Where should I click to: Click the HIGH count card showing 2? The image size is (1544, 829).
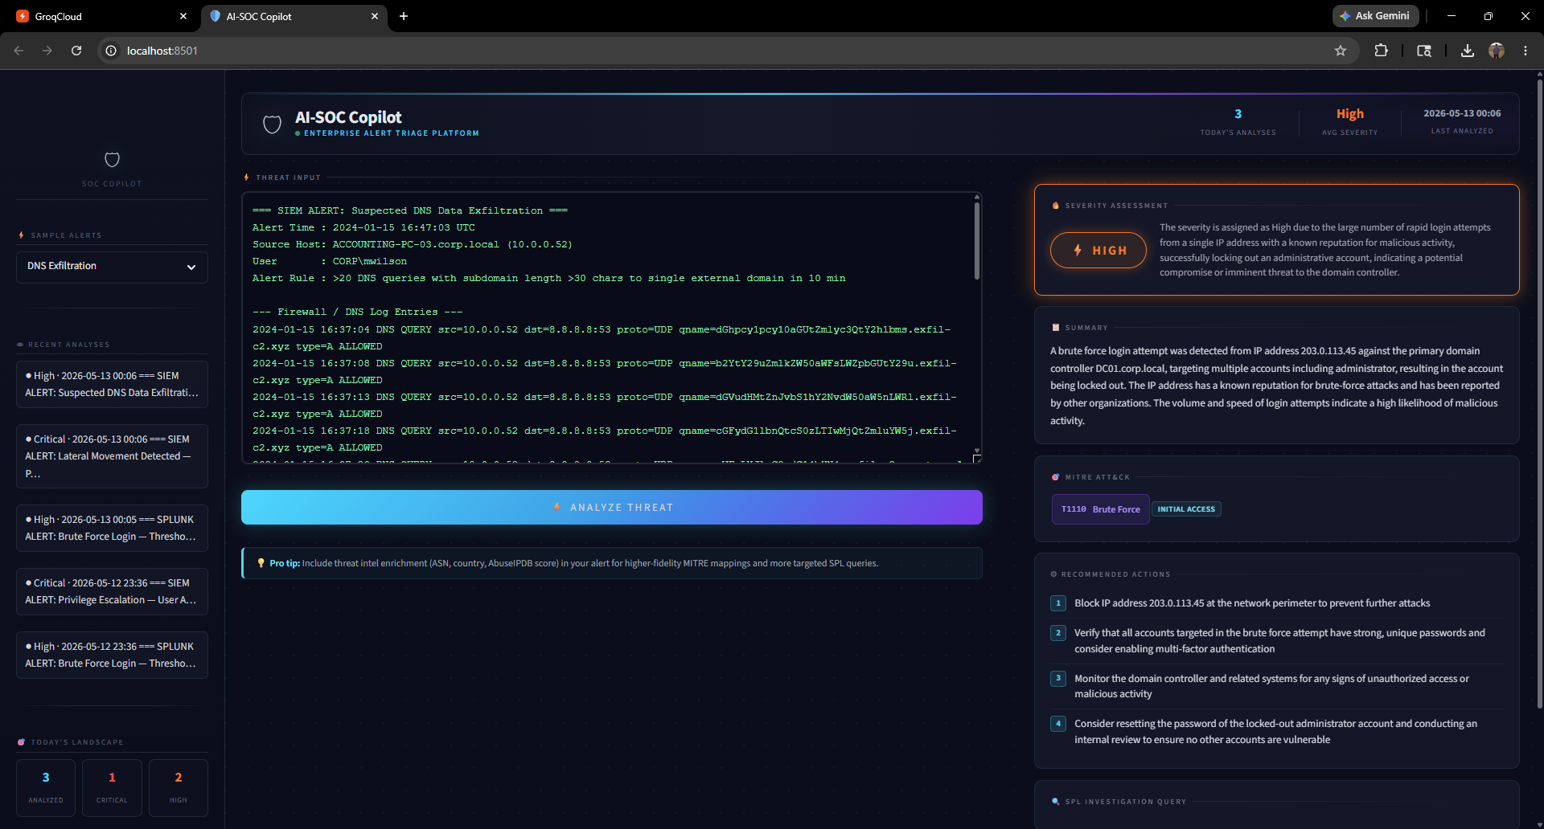pyautogui.click(x=179, y=788)
